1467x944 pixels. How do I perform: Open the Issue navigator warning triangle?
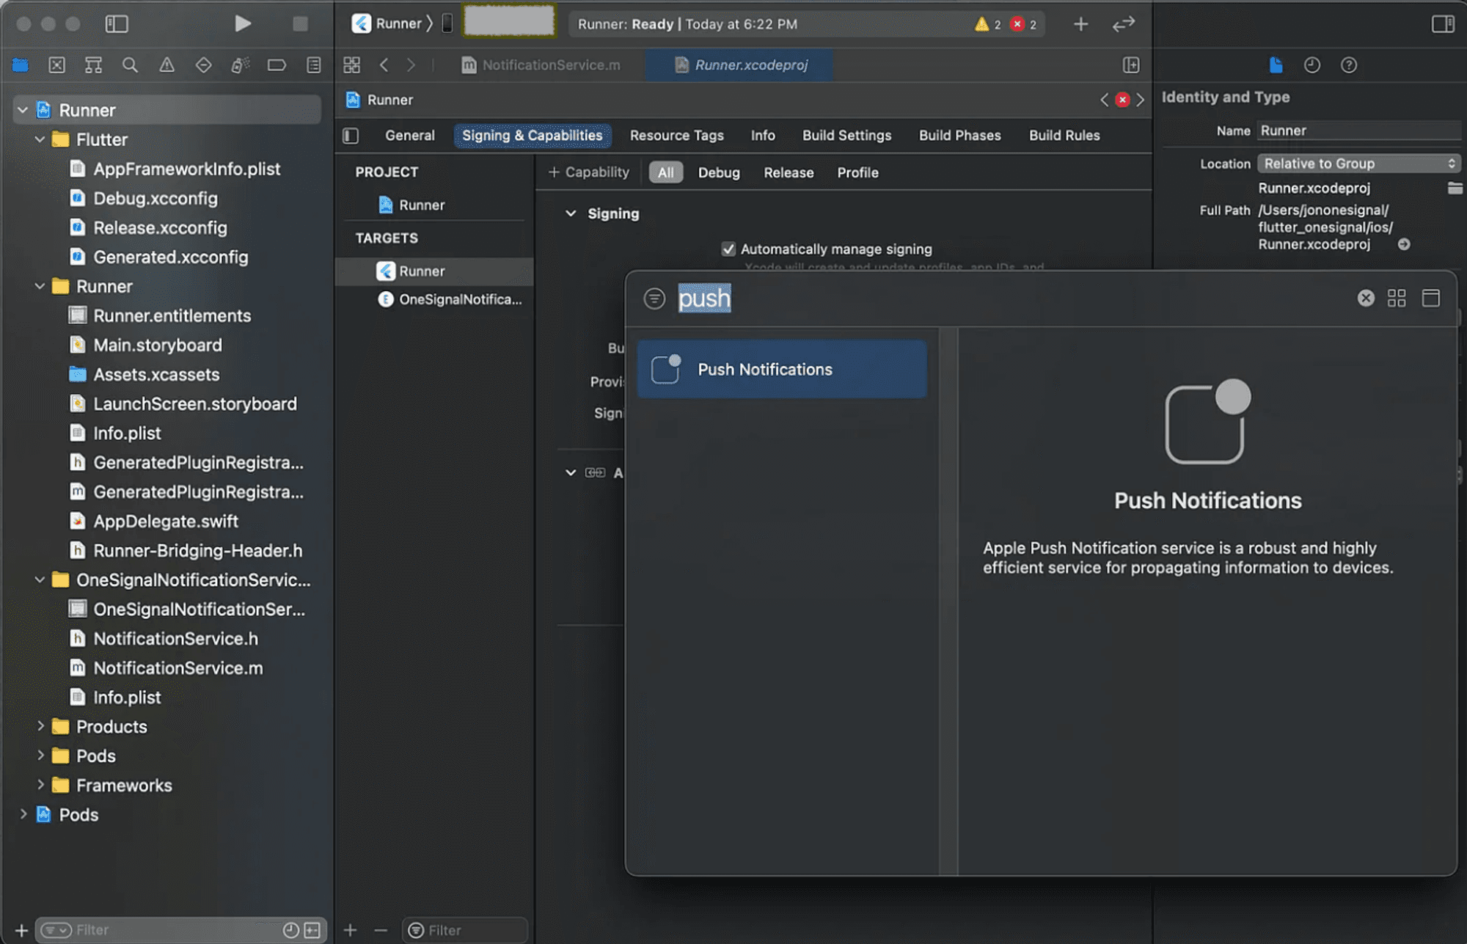[x=167, y=65]
